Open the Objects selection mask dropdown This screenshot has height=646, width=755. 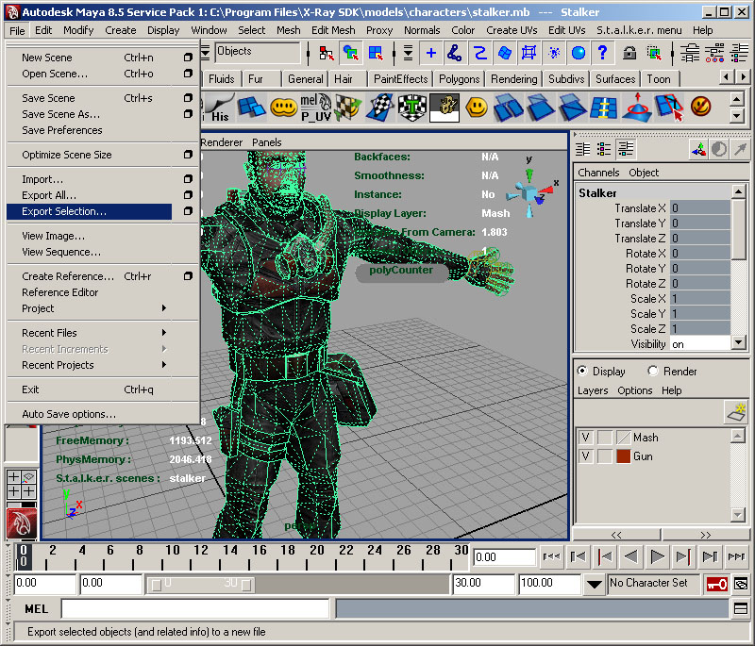tap(206, 53)
